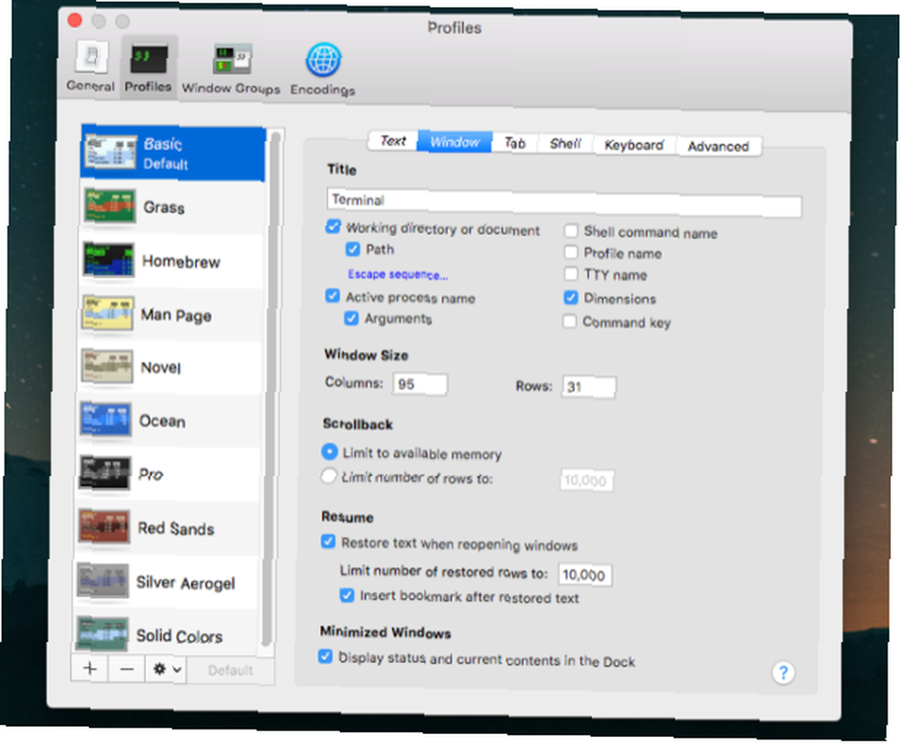901x744 pixels.
Task: Select the Ocean profile thumbnail
Action: 105,420
